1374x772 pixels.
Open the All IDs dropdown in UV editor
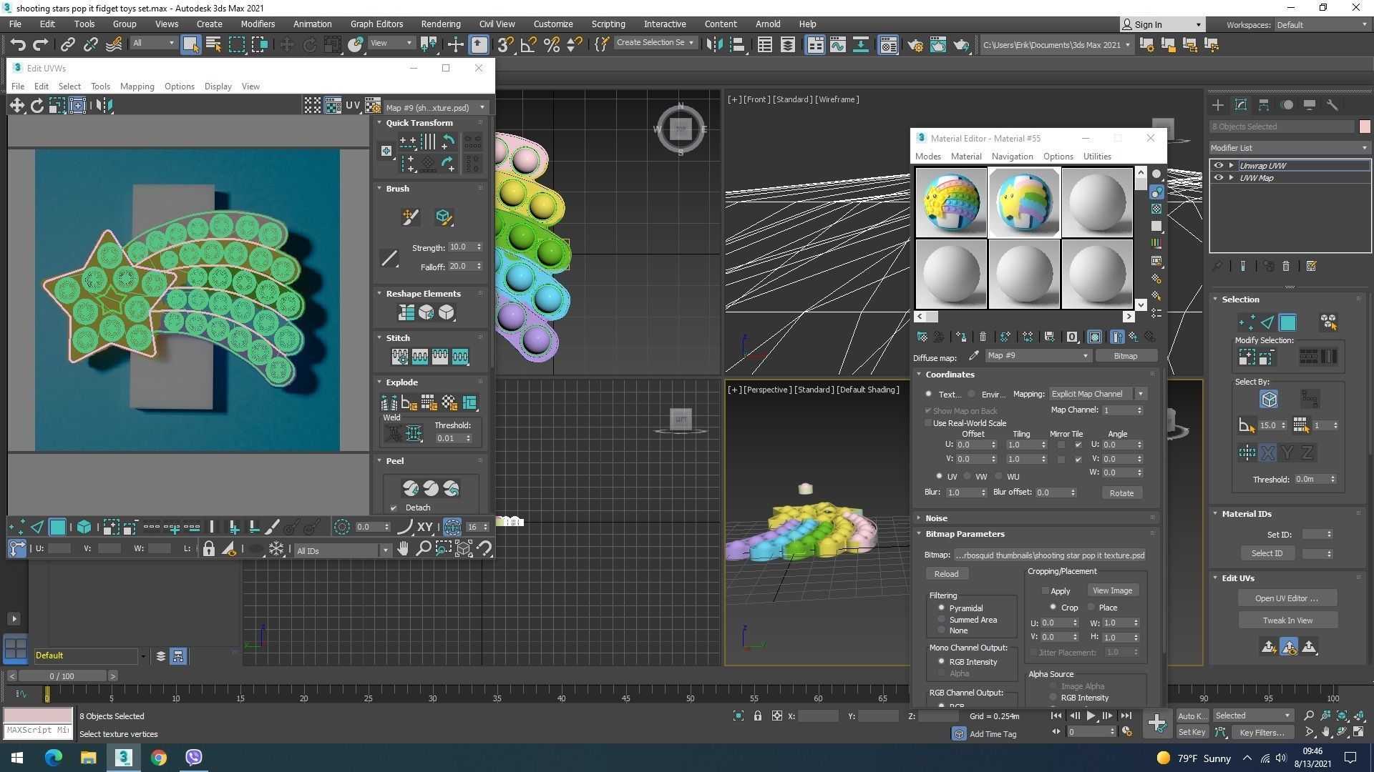click(342, 550)
